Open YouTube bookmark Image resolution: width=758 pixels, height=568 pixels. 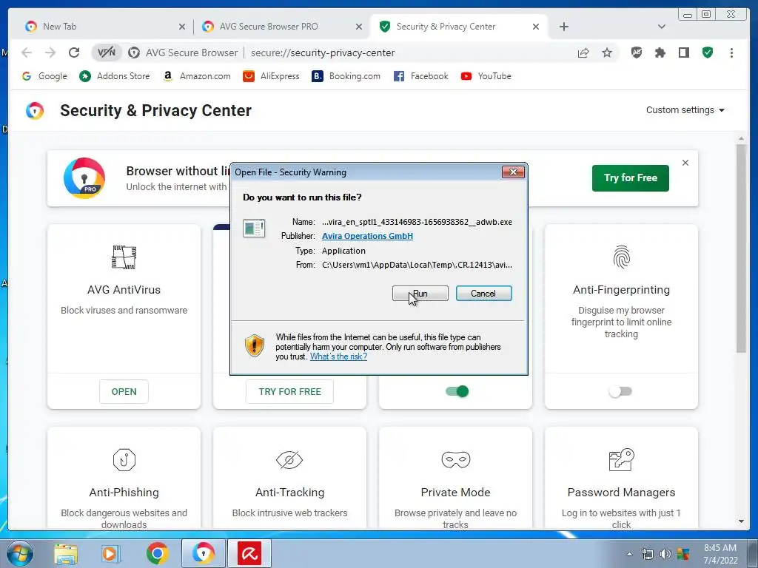486,76
